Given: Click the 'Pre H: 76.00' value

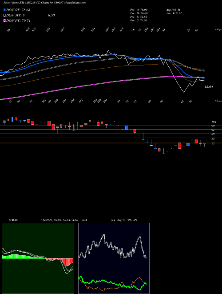Looking at the screenshot, I should [139, 13].
